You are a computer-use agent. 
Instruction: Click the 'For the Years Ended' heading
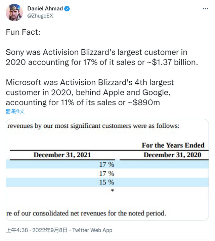(173, 145)
